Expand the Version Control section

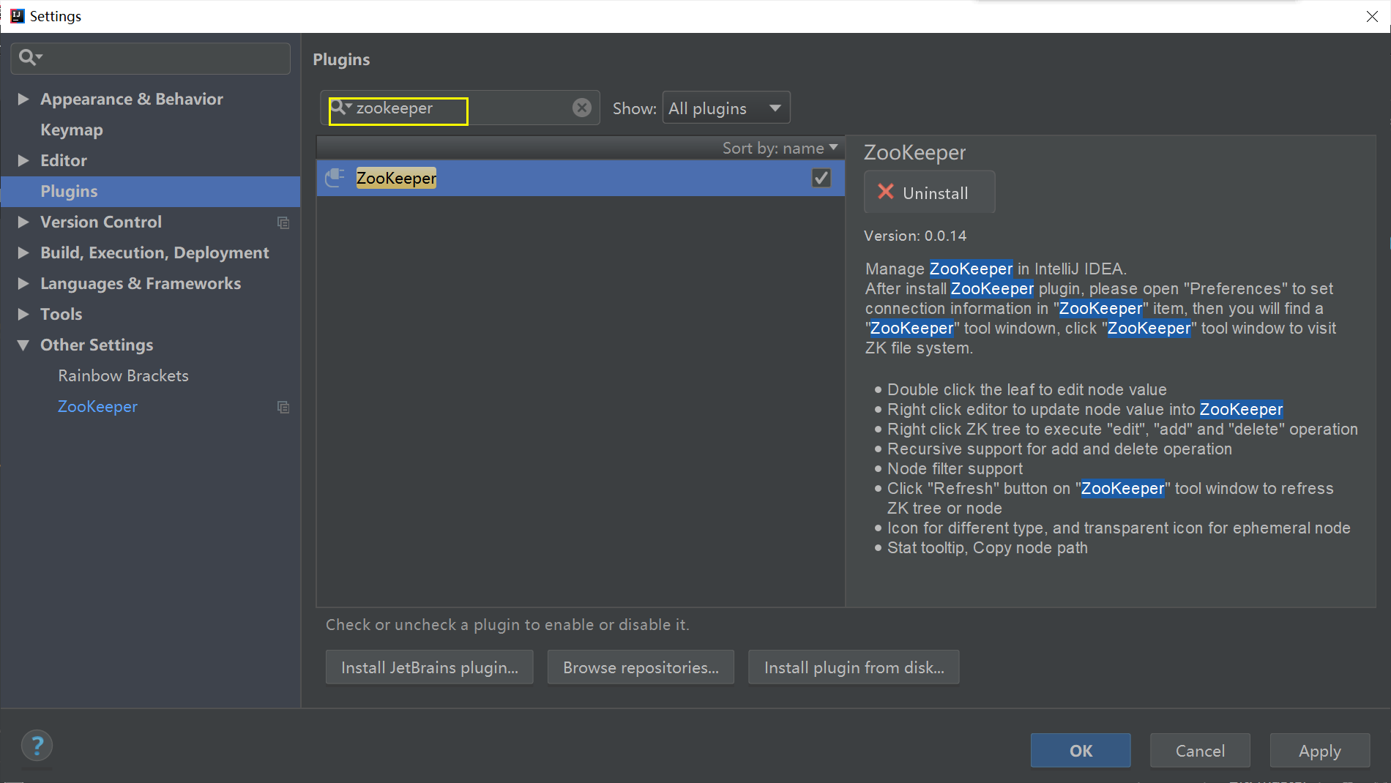point(23,222)
